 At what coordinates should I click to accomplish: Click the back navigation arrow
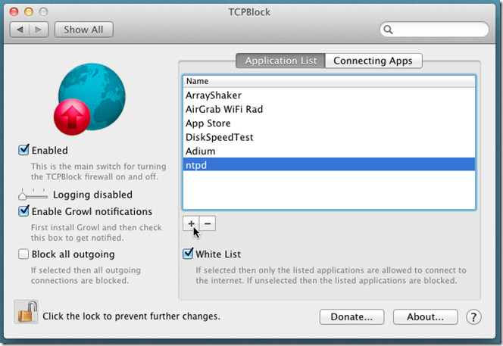20,30
